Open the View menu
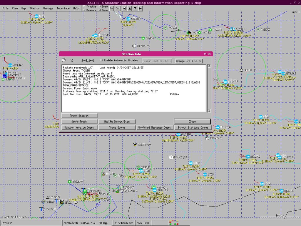Screen dimensions: 301x226 pyautogui.click(x=15, y=9)
